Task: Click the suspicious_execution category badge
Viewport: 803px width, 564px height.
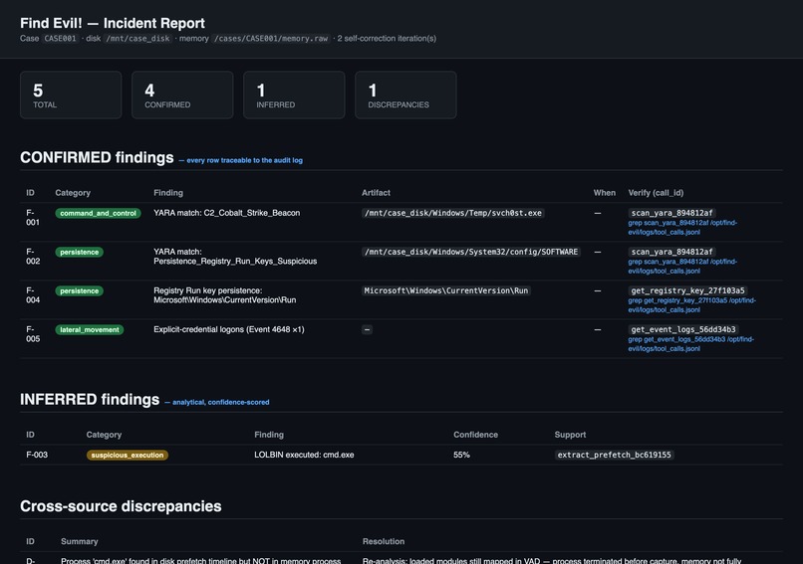Action: [x=127, y=456]
